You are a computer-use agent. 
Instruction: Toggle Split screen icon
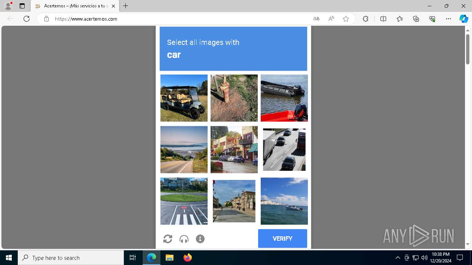point(383,19)
